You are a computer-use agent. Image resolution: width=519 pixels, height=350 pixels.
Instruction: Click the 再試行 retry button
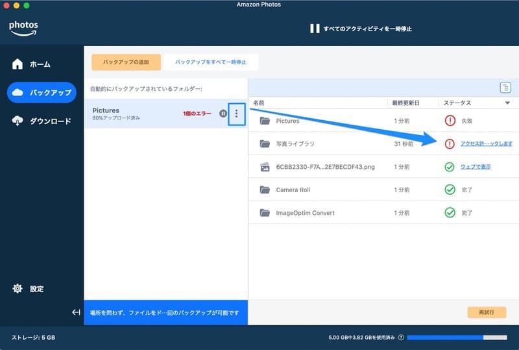(x=487, y=312)
